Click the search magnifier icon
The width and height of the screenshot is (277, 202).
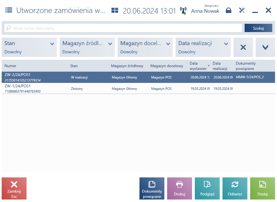point(8,28)
